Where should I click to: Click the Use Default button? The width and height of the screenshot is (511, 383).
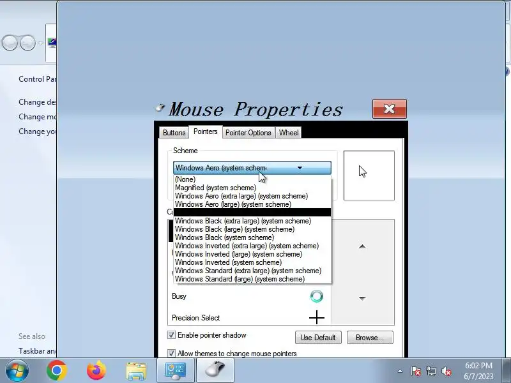pos(318,338)
